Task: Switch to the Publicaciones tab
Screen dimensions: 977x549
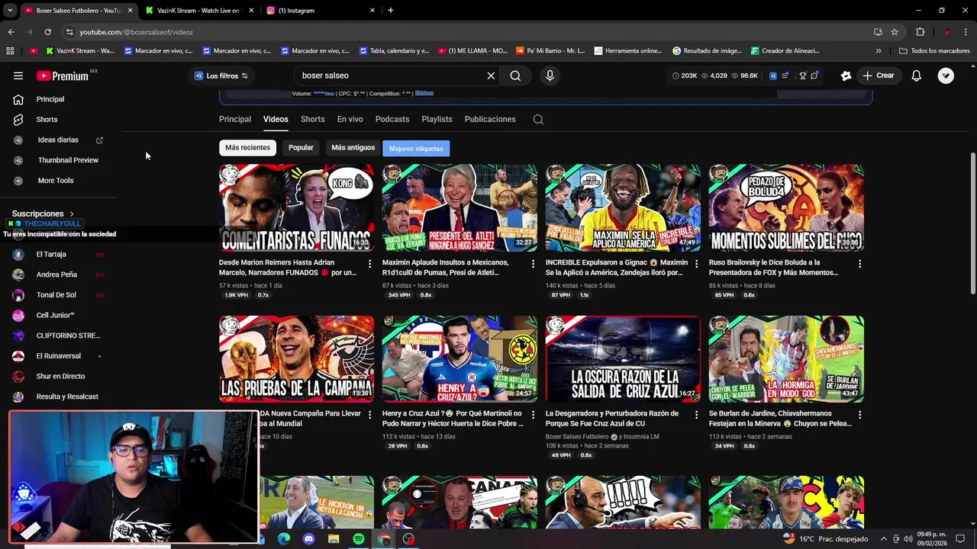Action: [490, 119]
